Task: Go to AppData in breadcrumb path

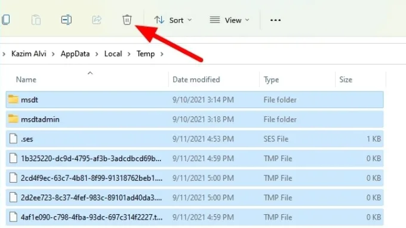Action: tap(75, 54)
